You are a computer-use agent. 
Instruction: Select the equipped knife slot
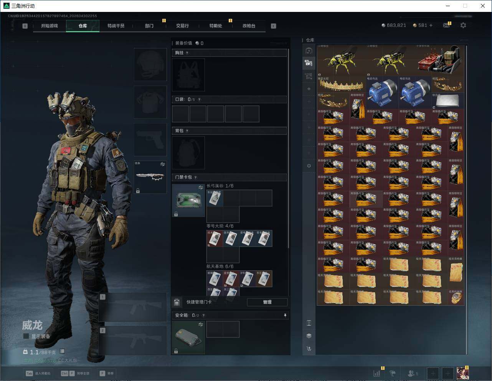tap(150, 177)
